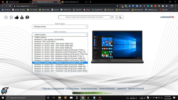Open the Products dump footer link
178x100 pixels.
click(73, 88)
